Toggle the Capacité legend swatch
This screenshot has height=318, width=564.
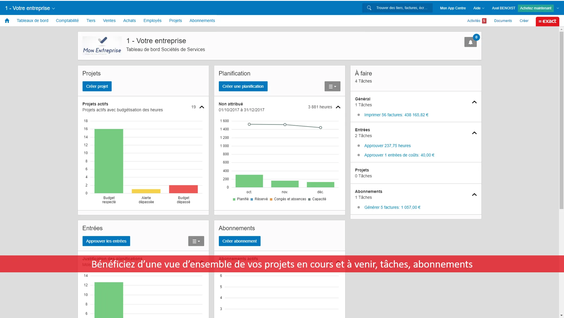[309, 199]
